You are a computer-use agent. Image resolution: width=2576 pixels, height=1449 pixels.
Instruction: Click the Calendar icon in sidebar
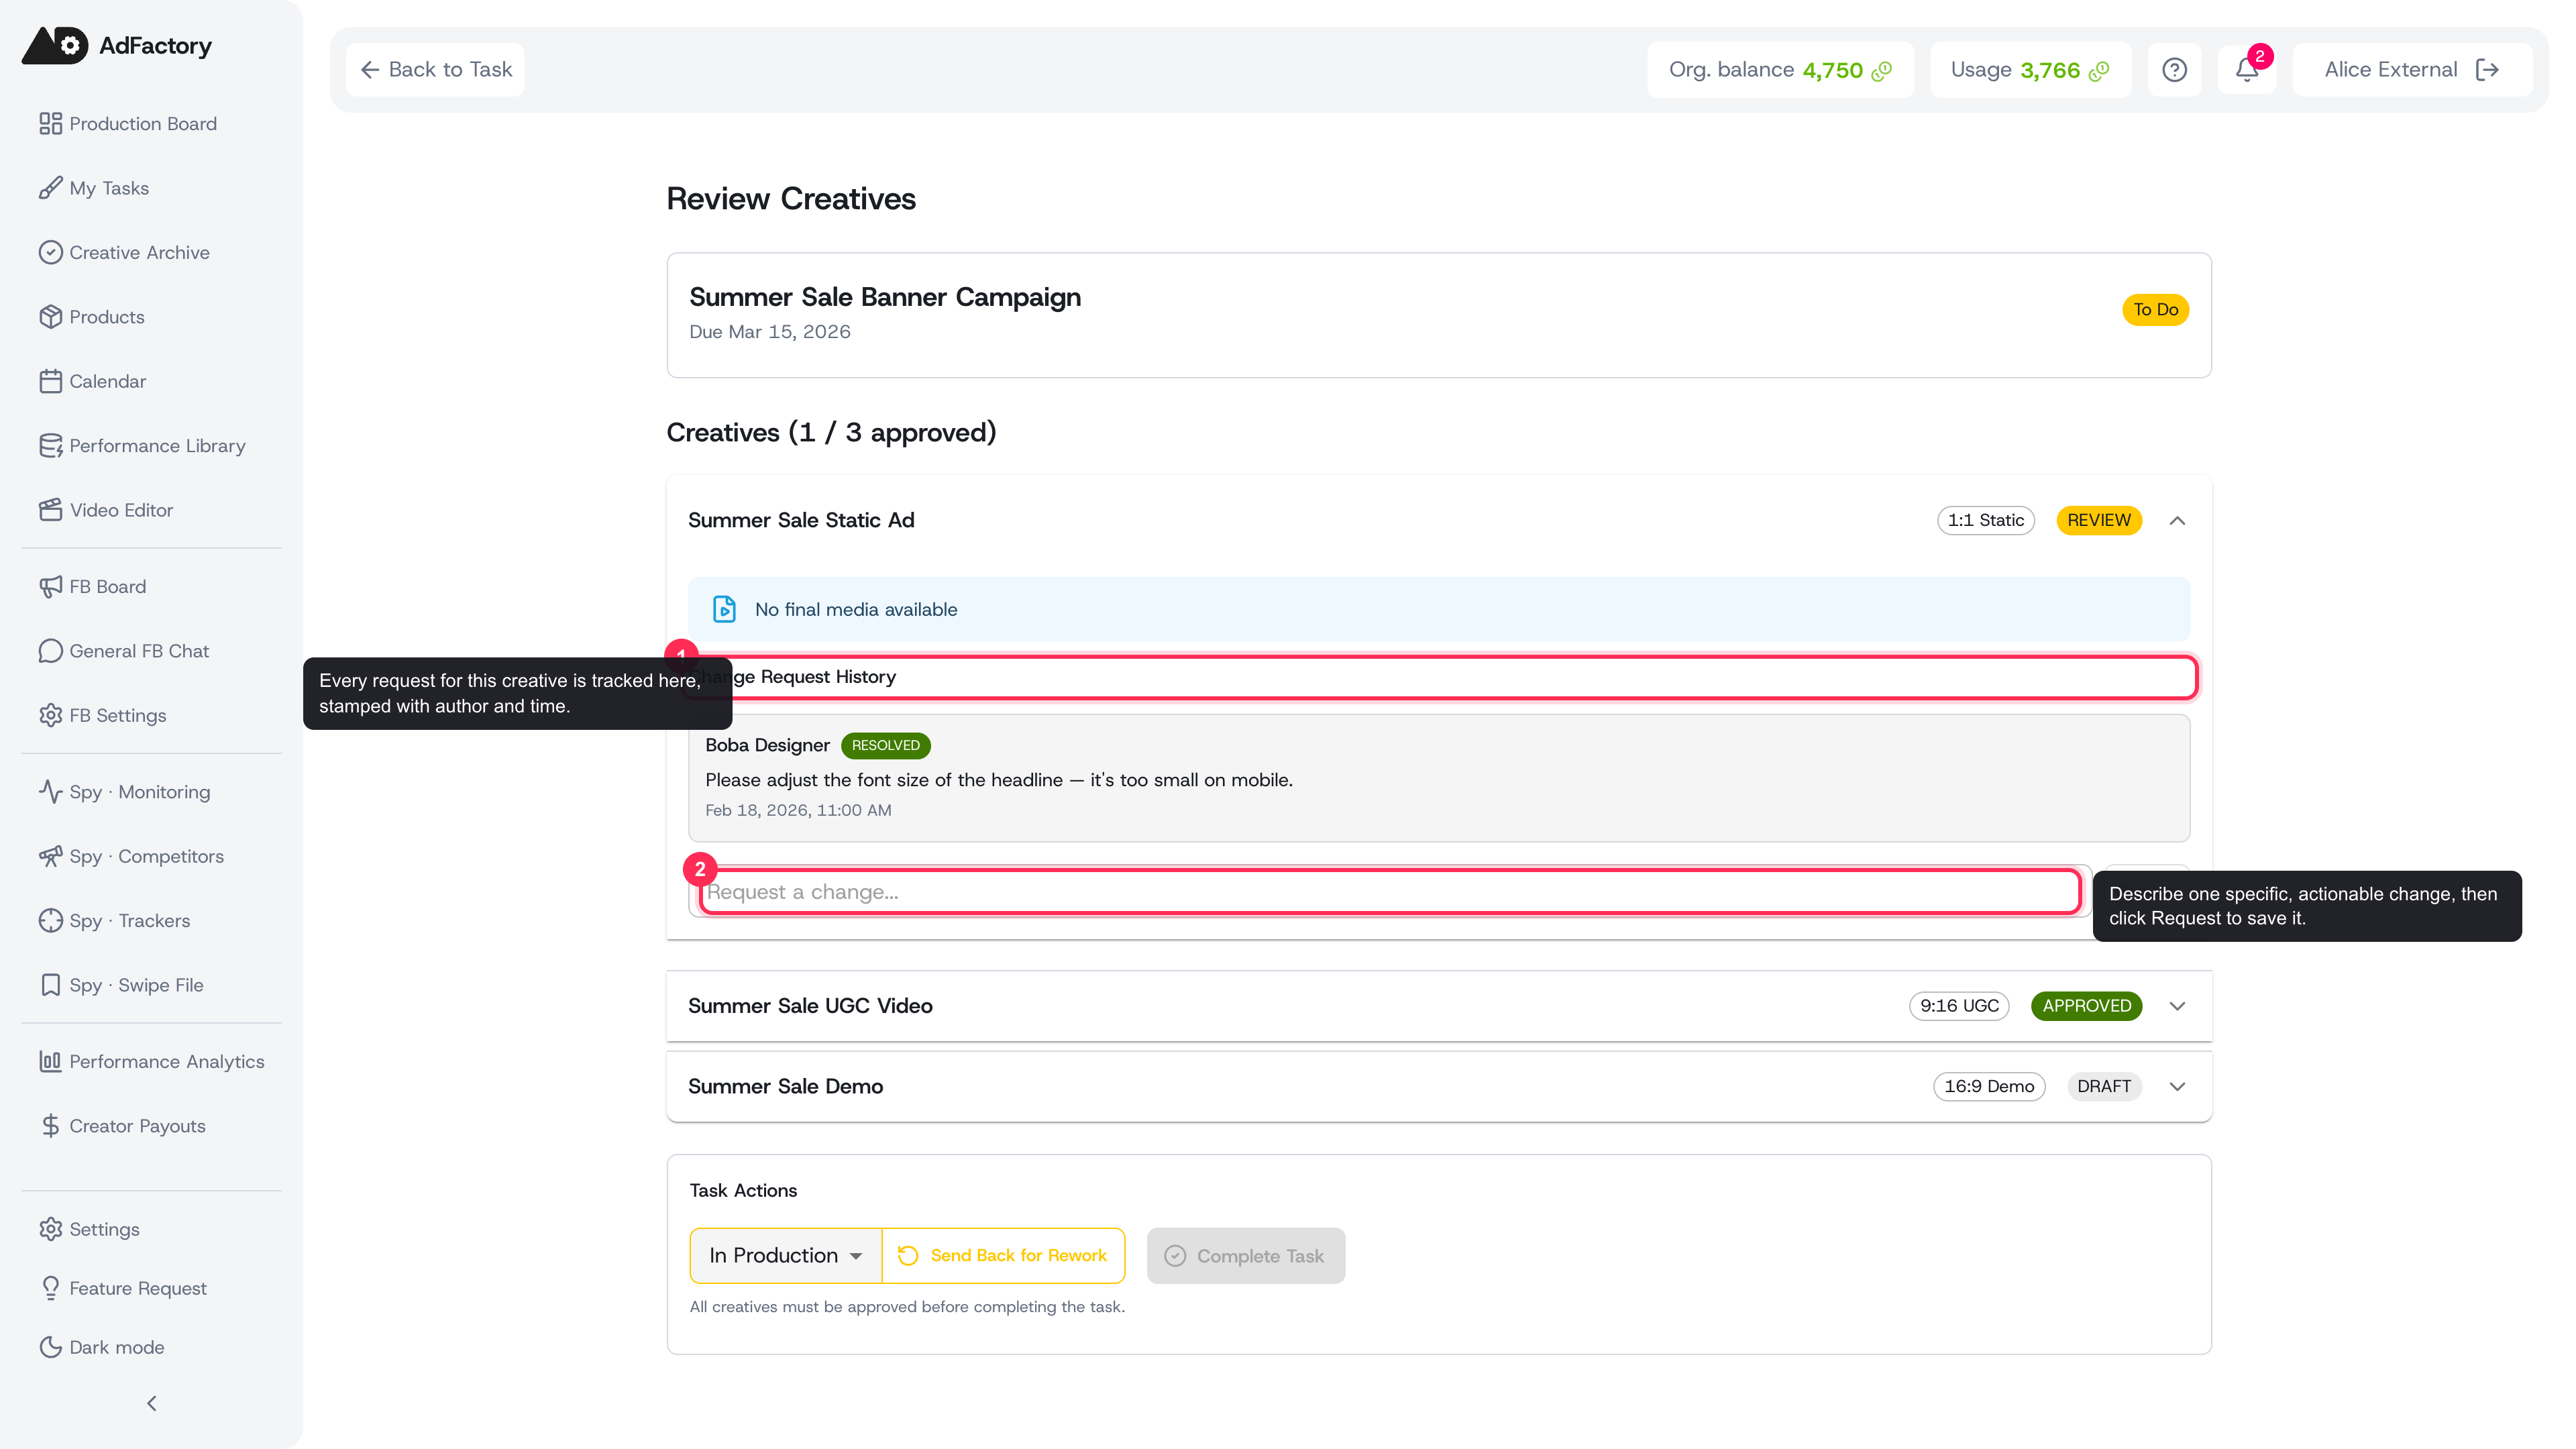coord(50,381)
